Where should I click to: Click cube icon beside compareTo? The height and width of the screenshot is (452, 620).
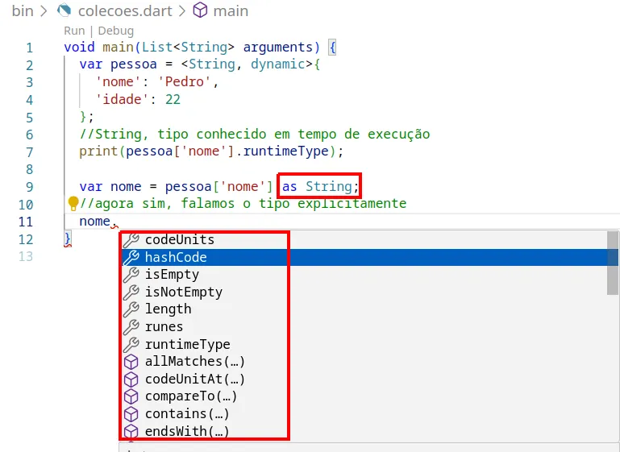[x=131, y=396]
